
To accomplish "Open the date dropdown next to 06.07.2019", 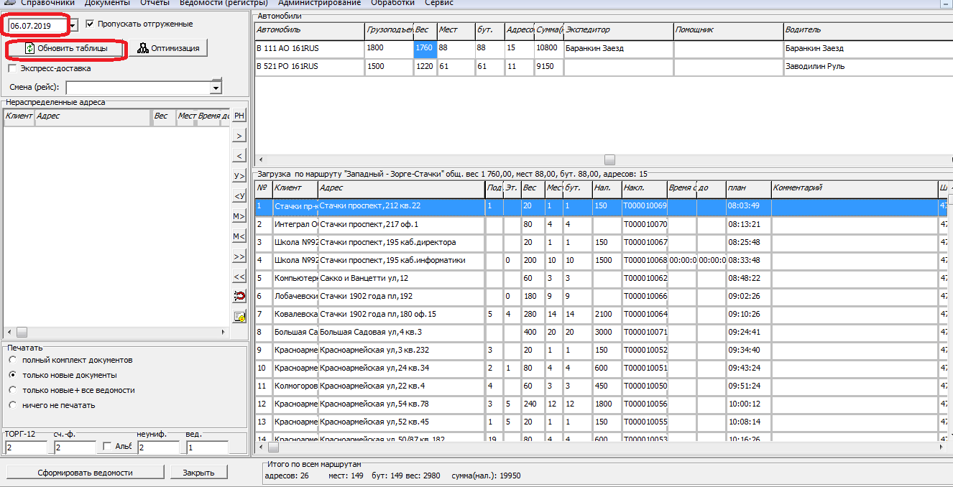I will 73,26.
